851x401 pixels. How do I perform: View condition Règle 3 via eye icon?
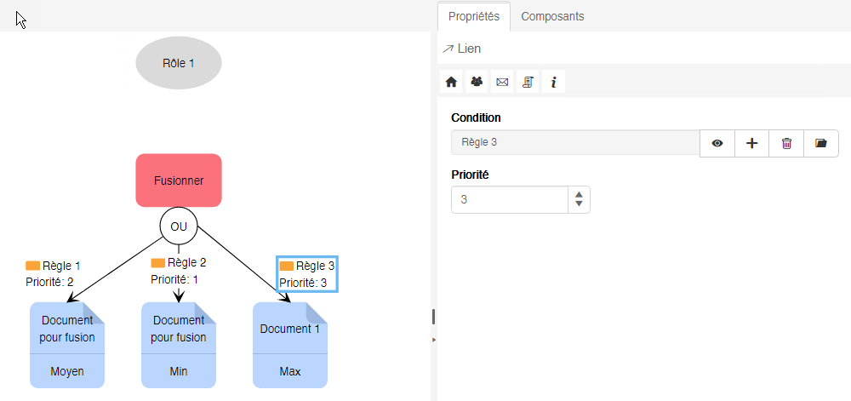pyautogui.click(x=717, y=143)
